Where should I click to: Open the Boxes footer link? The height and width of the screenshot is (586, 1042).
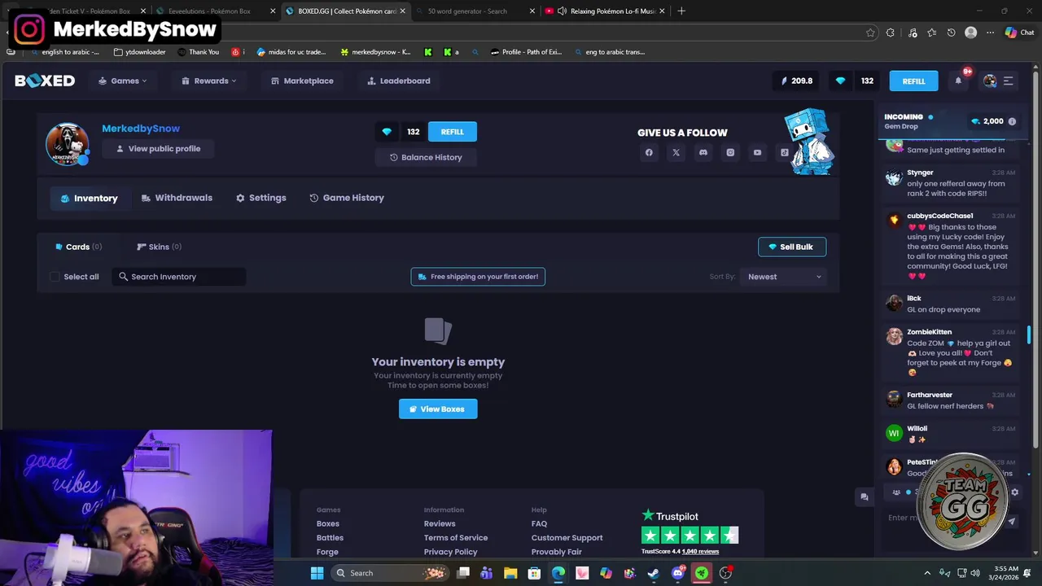click(328, 523)
